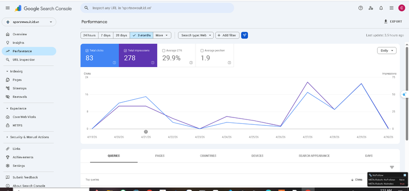Enable the Average position checkbox
The image size is (409, 191).
[202, 51]
